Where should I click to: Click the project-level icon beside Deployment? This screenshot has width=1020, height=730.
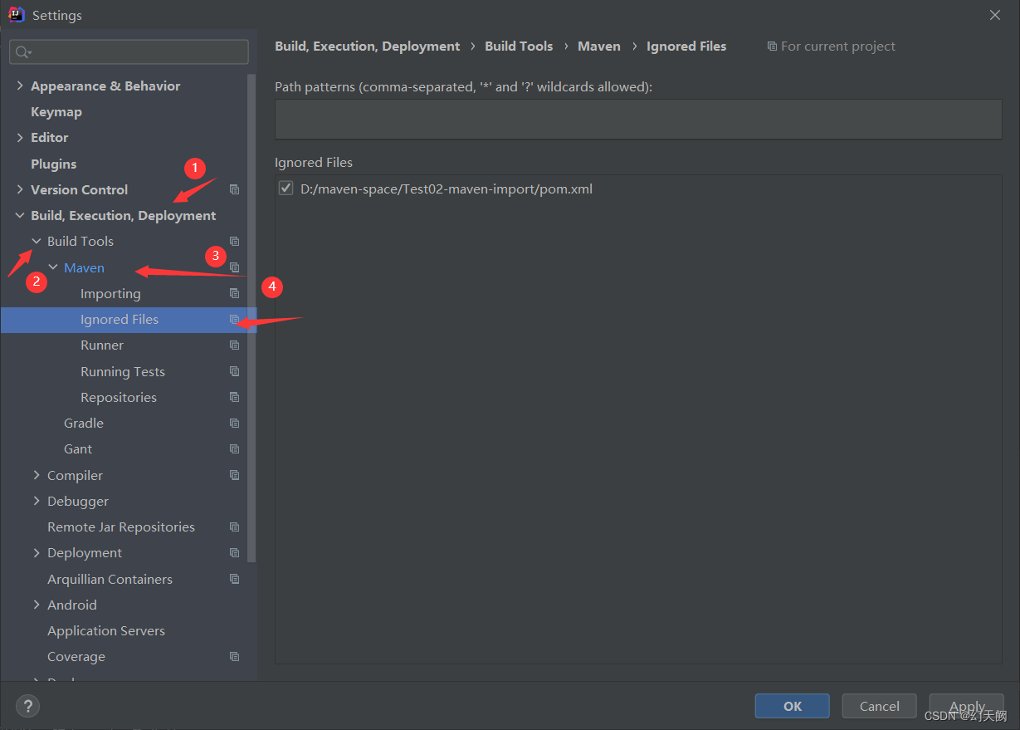pyautogui.click(x=234, y=553)
